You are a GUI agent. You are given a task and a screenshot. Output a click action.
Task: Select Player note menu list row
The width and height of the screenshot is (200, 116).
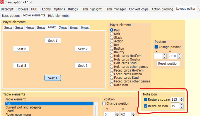click(49, 115)
